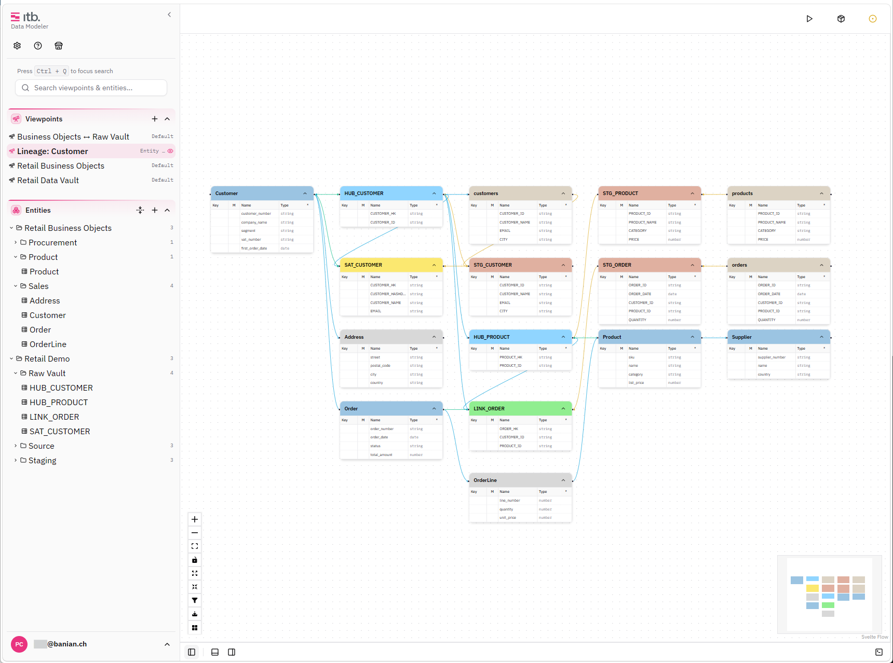Toggle the bottom panel layout button
The height and width of the screenshot is (663, 893).
pos(215,652)
